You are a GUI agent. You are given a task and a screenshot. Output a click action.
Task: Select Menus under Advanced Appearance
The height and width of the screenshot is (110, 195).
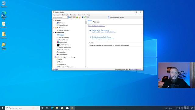[61, 62]
